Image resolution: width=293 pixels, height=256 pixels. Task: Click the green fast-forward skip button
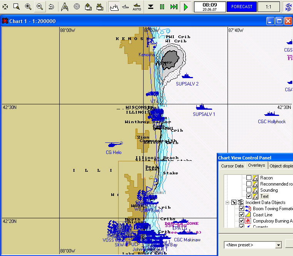[174, 7]
